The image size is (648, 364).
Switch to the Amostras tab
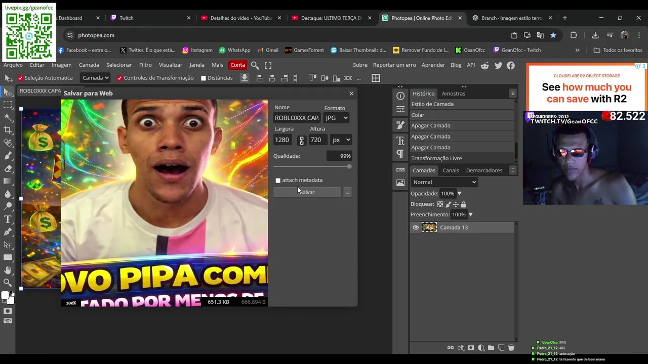(453, 94)
